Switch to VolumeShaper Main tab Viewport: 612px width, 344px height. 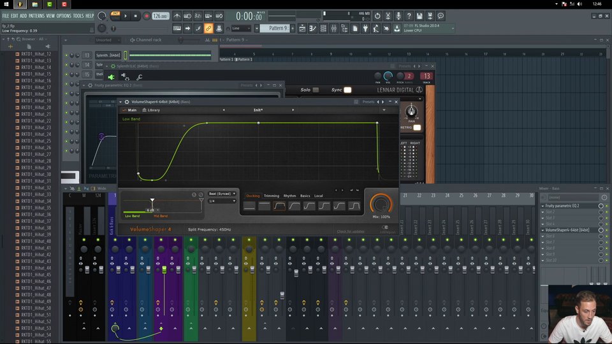pos(129,110)
